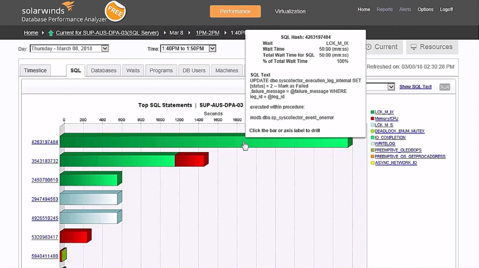Open the dropdown beside Show SQL Text

click(x=392, y=87)
